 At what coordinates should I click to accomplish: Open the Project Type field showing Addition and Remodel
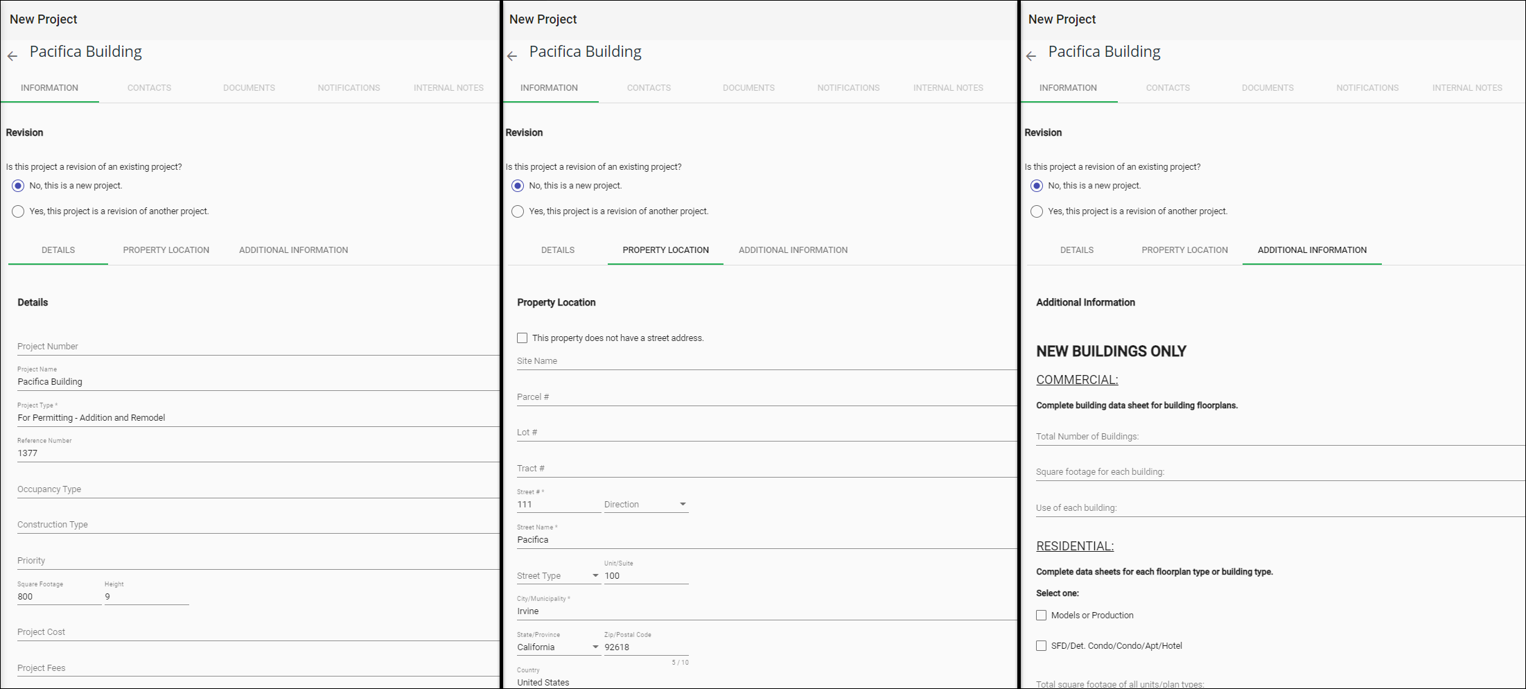[x=256, y=418]
